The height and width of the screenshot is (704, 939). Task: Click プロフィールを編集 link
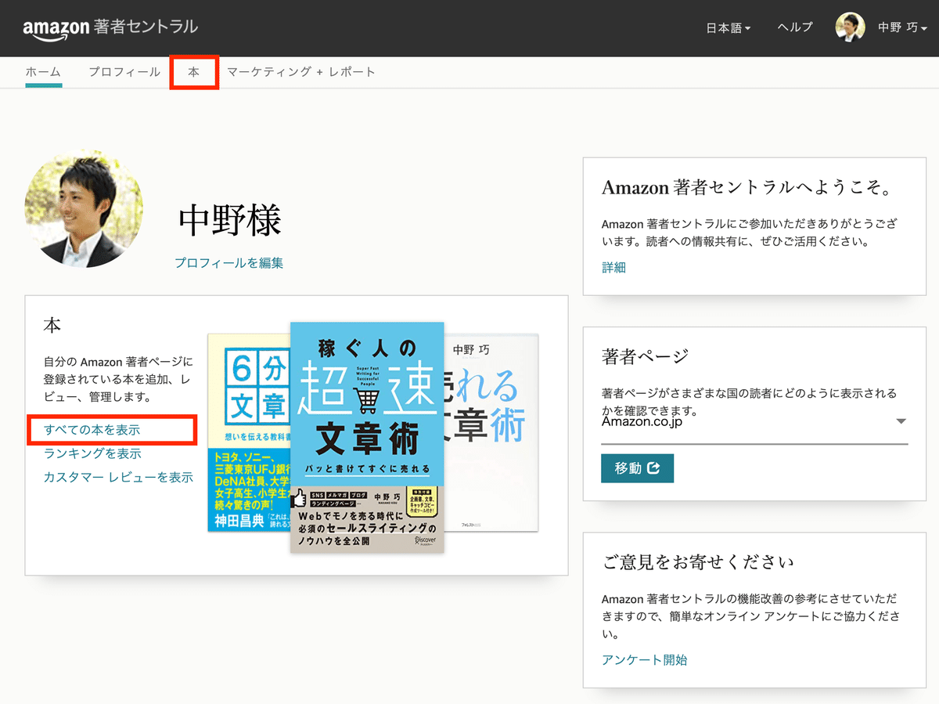229,263
